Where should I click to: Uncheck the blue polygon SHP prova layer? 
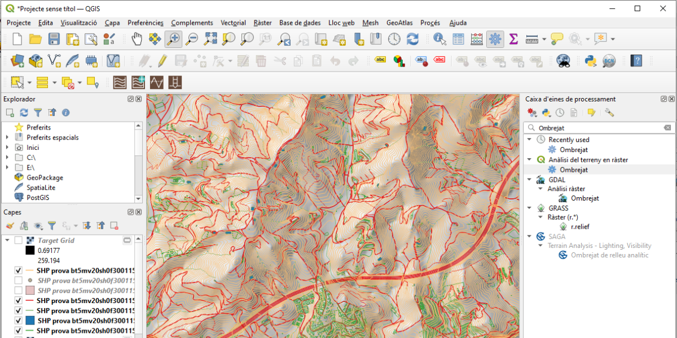point(18,320)
